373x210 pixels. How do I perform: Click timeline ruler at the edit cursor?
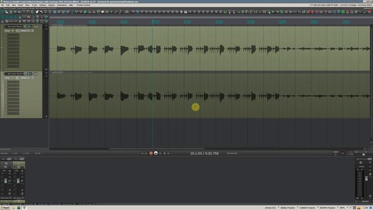point(153,22)
